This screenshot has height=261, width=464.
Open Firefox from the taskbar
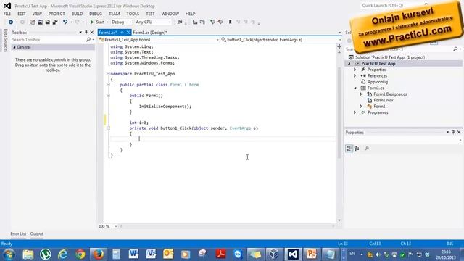[99, 254]
